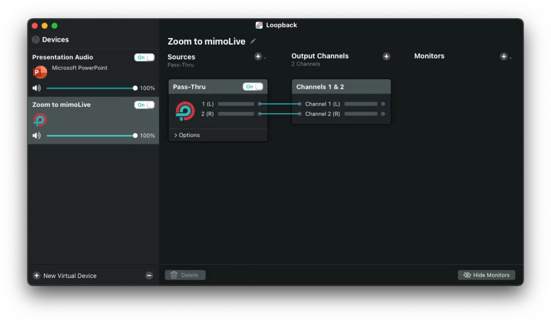Select the Pass-Thru source block header
Image resolution: width=551 pixels, height=322 pixels.
[218, 87]
